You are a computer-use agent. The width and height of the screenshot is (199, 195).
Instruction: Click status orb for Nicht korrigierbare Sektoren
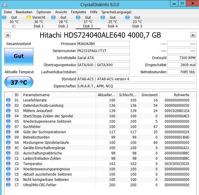8,179
